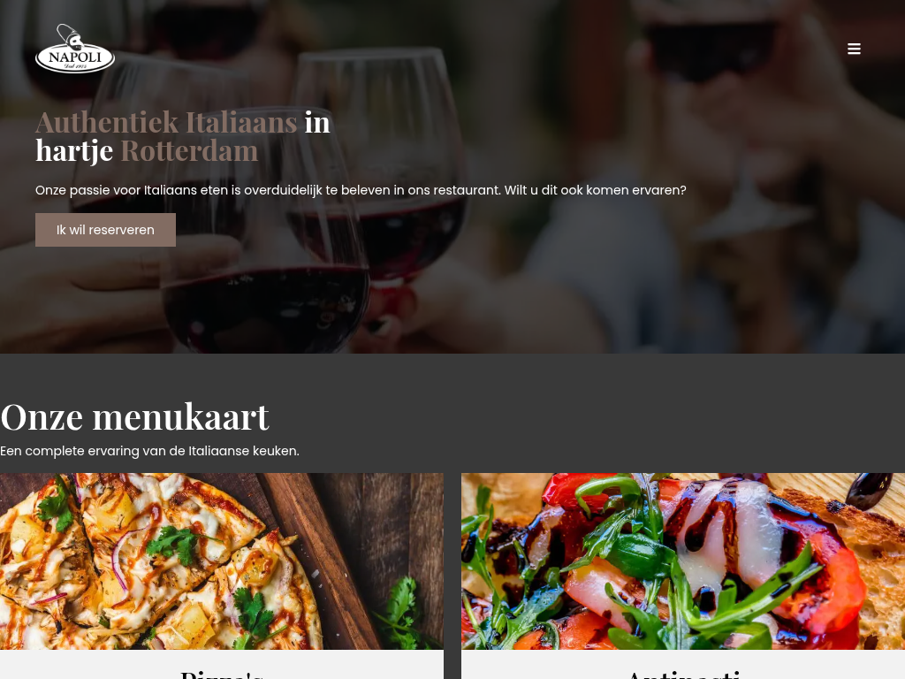Click the 'Ik wil reserveren' button
The image size is (905, 679).
106,230
